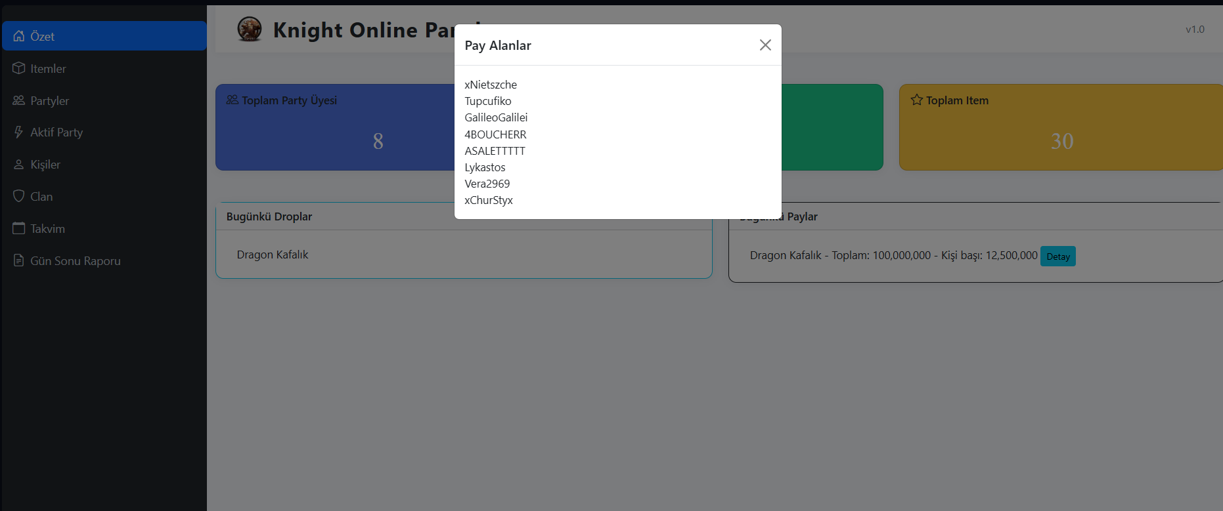
Task: Click the calendar icon beside Takvim
Action: 19,228
